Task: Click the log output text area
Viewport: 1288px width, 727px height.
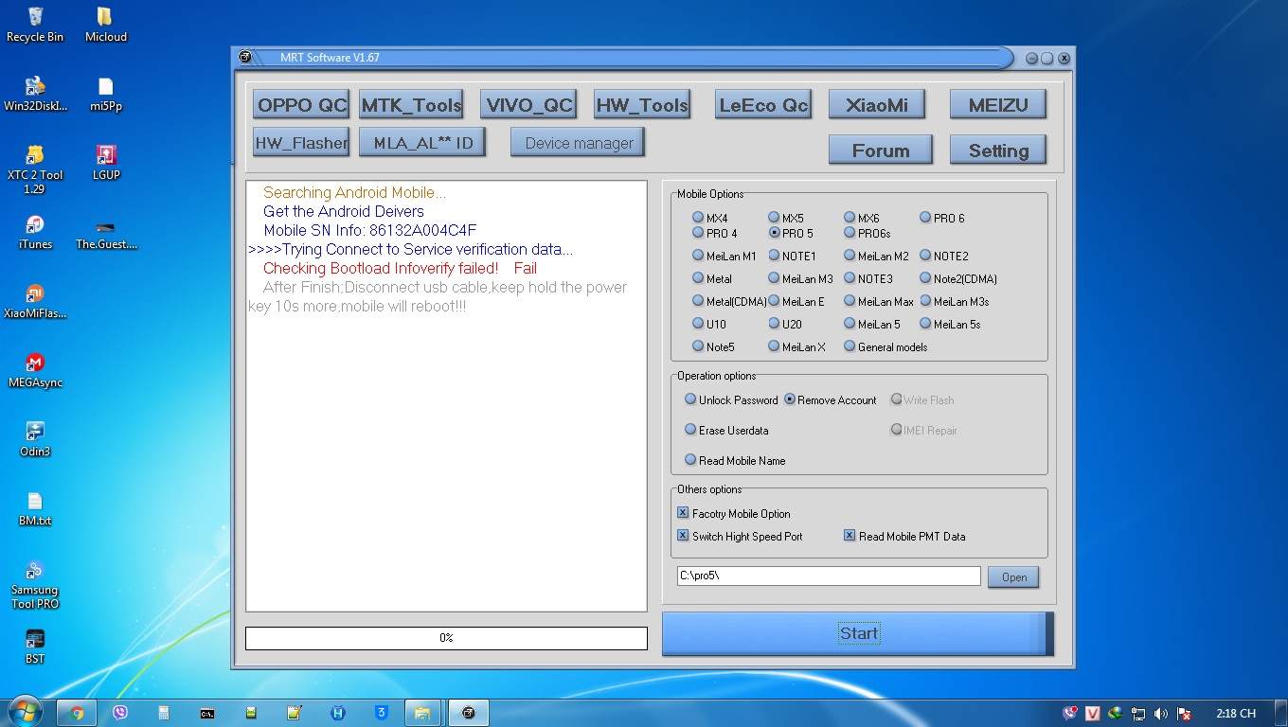Action: 446,396
